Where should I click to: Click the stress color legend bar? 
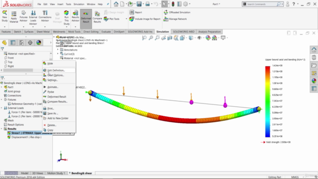pyautogui.click(x=268, y=101)
